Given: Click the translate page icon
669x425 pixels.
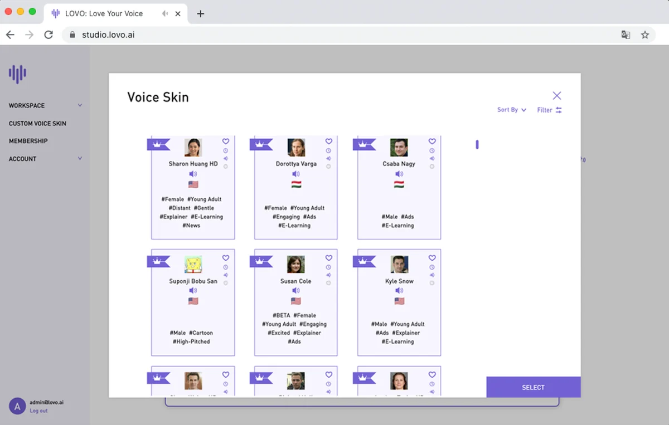Looking at the screenshot, I should coord(626,35).
